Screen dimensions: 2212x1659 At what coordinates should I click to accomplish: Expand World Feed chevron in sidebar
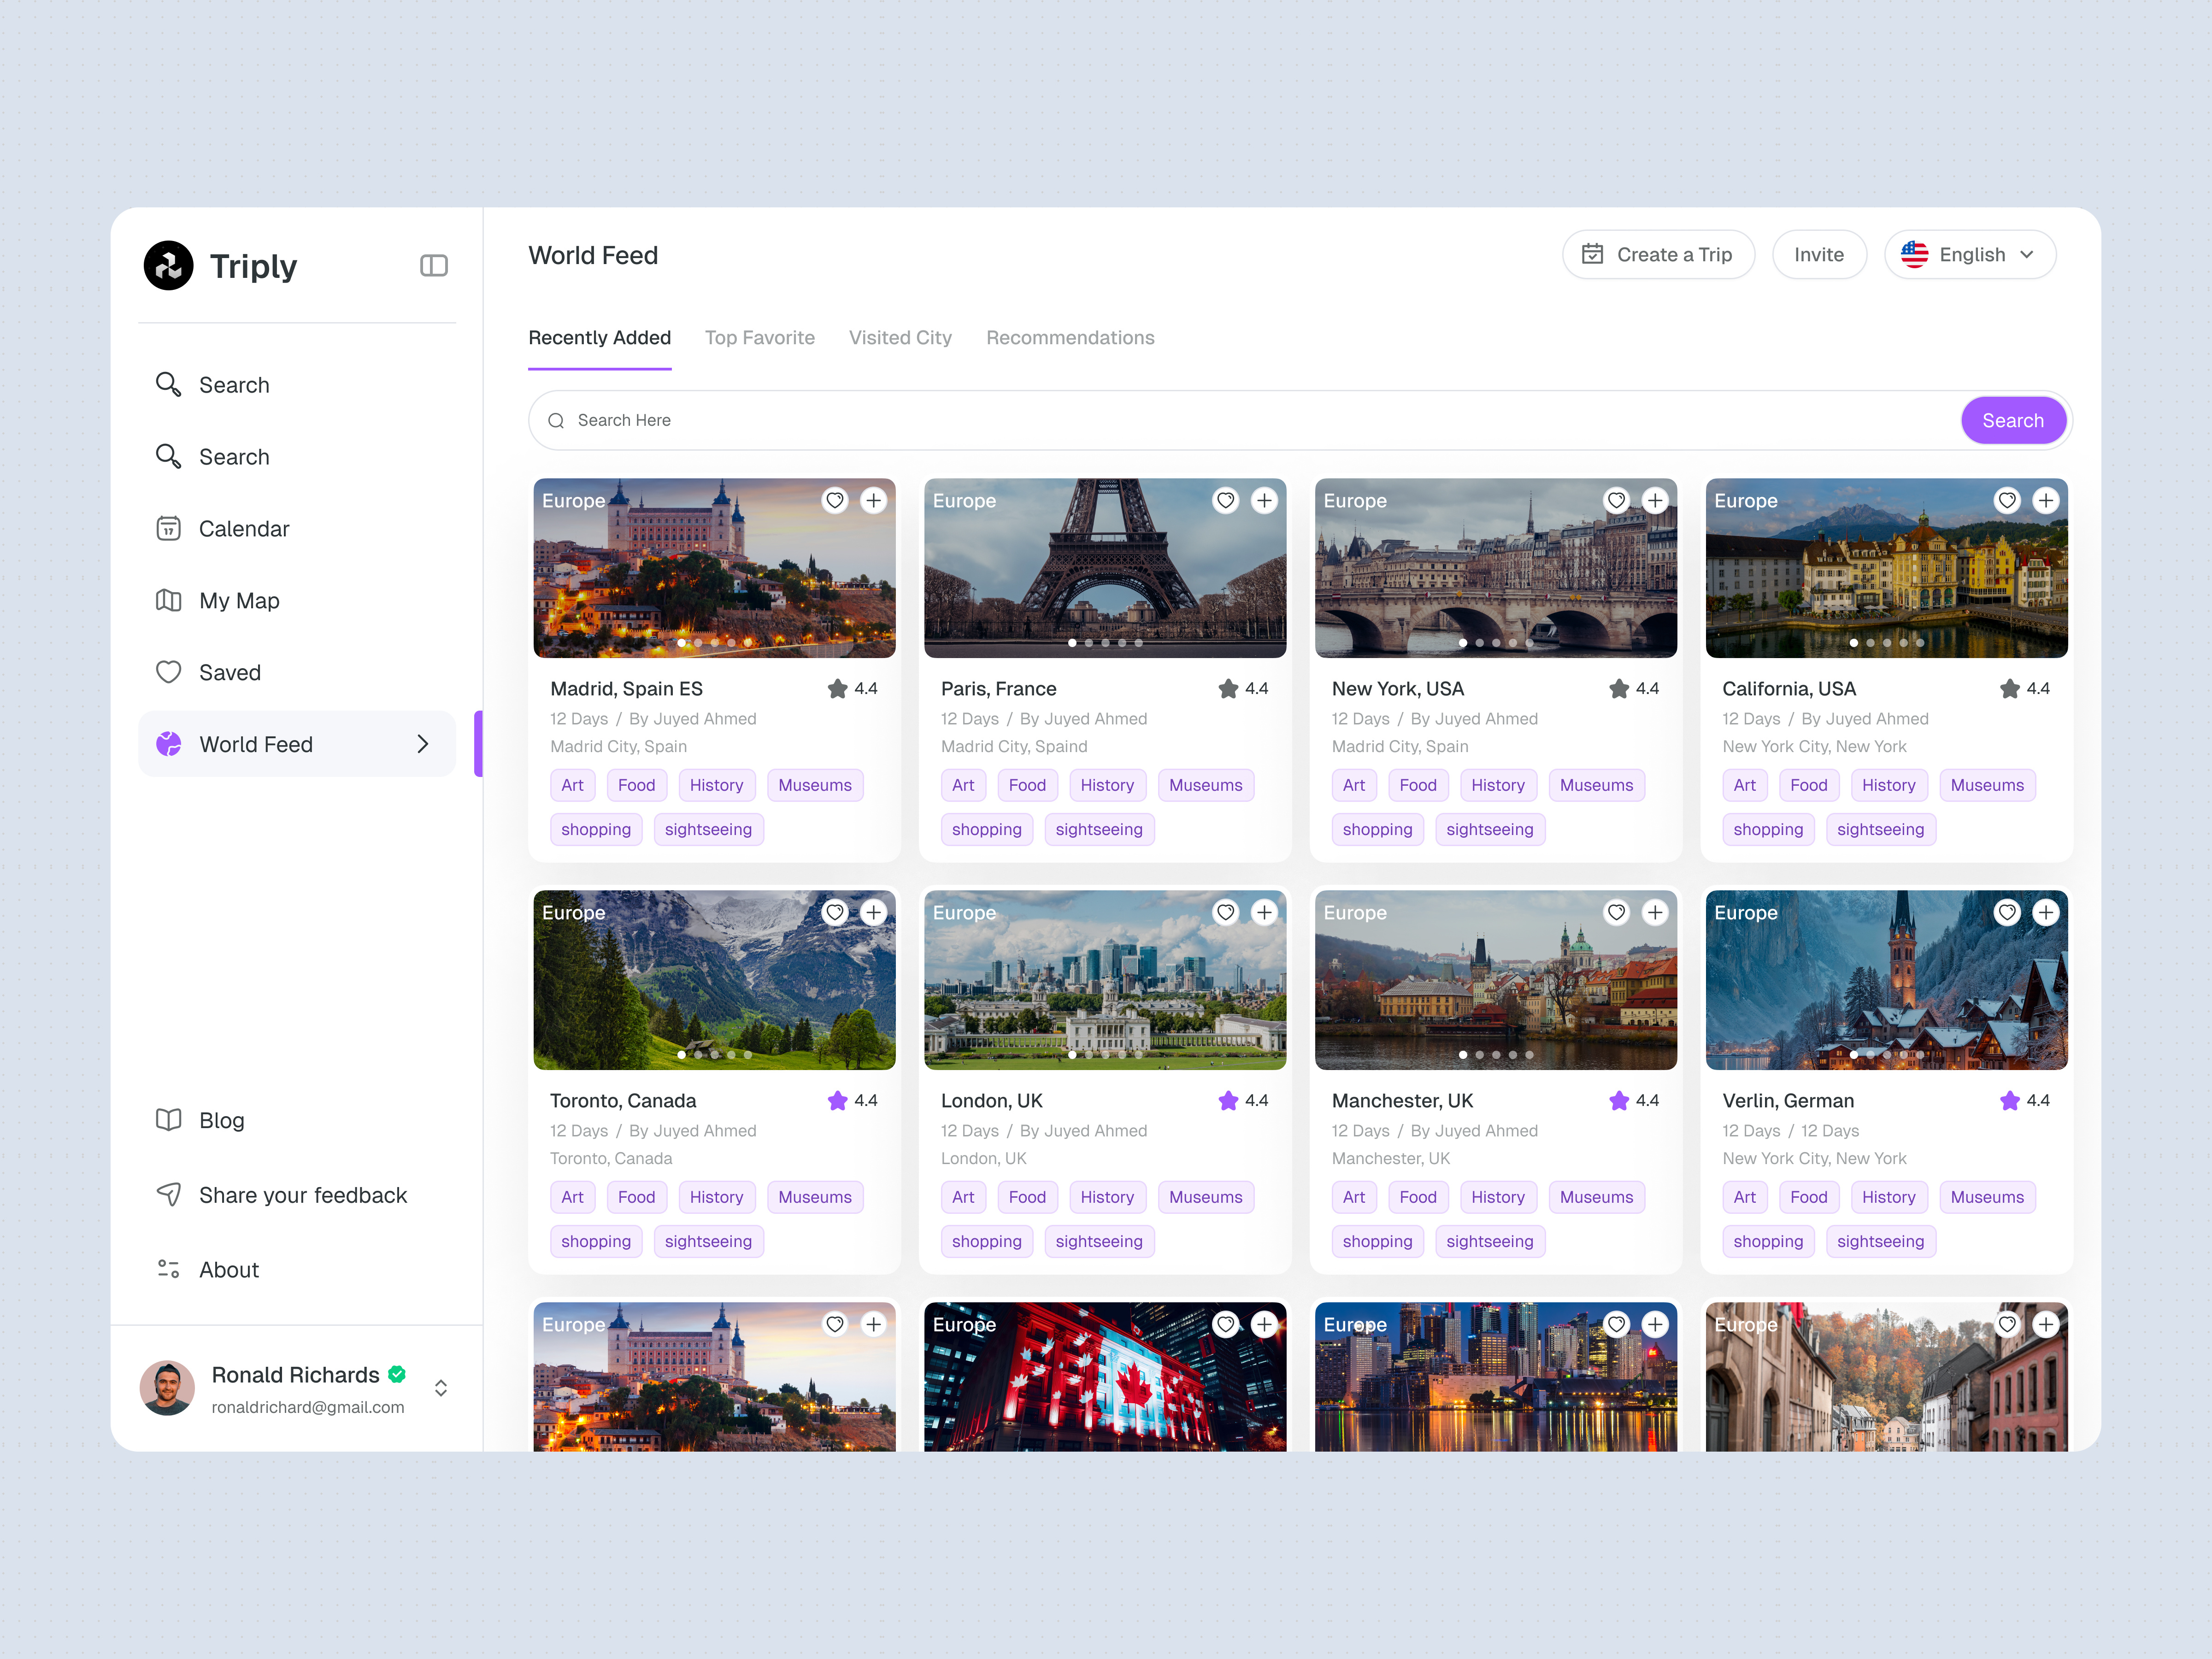click(422, 744)
